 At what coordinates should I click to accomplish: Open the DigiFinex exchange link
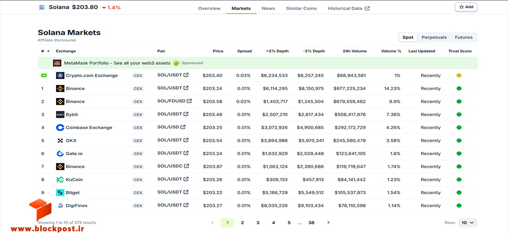(x=77, y=205)
